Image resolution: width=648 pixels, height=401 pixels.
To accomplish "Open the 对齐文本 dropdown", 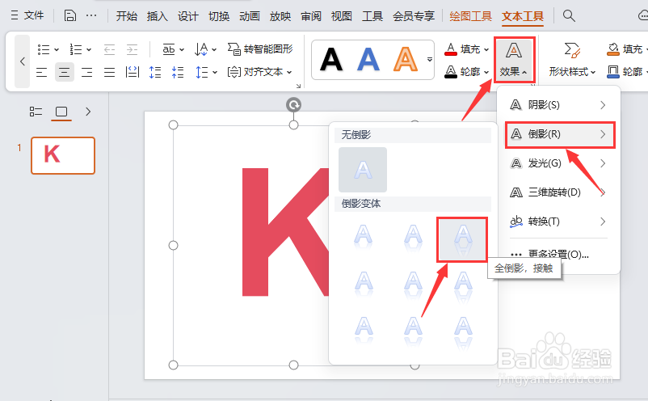I will (259, 72).
